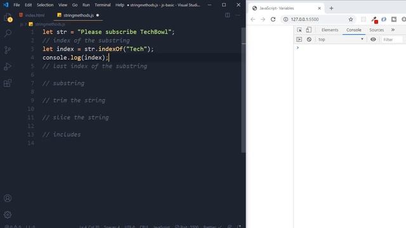Go forward in the browser

tap(263, 20)
